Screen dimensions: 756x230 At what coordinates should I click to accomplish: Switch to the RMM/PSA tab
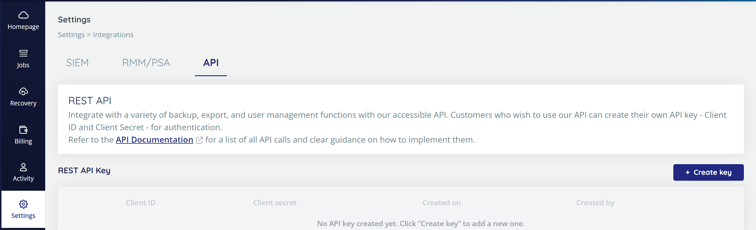146,63
